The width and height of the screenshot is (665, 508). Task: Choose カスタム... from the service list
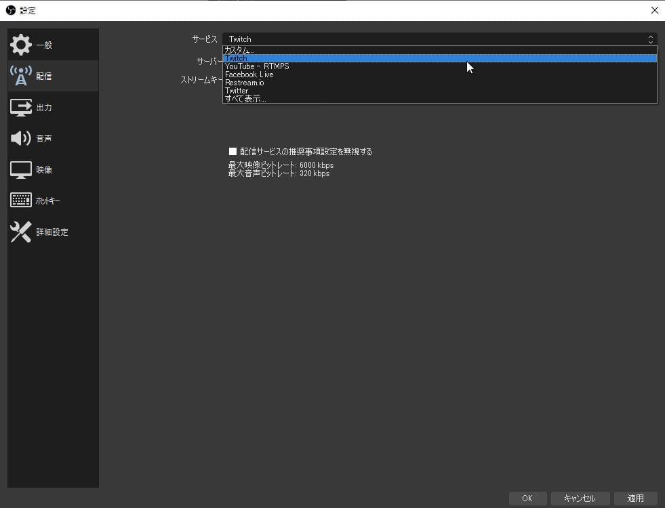point(239,50)
